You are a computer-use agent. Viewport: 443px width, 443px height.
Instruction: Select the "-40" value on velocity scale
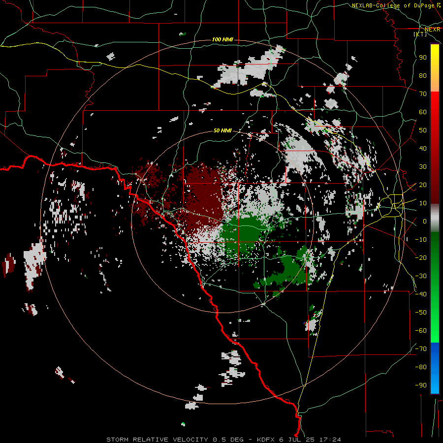pos(421,294)
